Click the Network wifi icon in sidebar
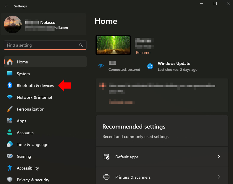Image resolution: width=233 pixels, height=184 pixels. pos(10,97)
